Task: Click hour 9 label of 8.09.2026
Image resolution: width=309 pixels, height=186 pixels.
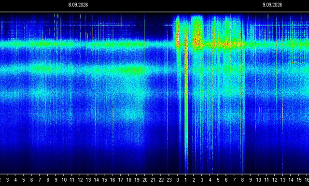Action: [56, 180]
